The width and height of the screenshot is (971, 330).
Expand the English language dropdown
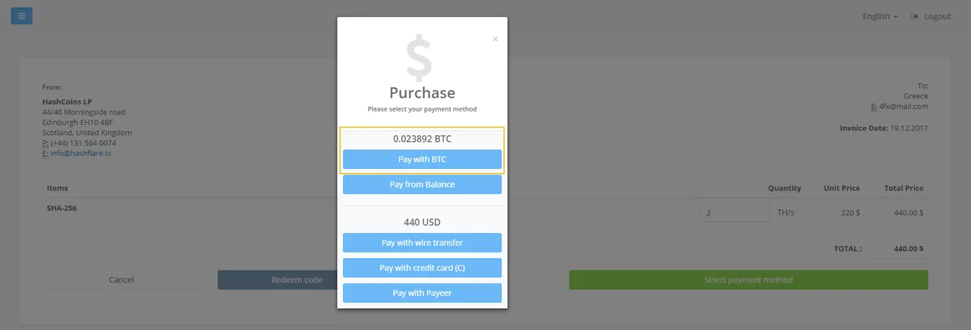click(x=880, y=16)
